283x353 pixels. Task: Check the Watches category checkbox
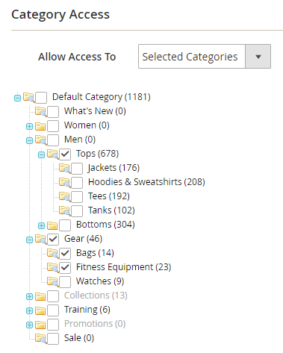point(65,282)
